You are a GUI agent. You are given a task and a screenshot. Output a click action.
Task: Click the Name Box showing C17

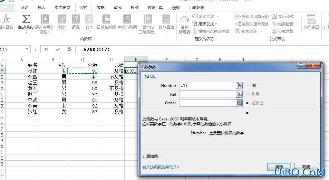point(12,49)
